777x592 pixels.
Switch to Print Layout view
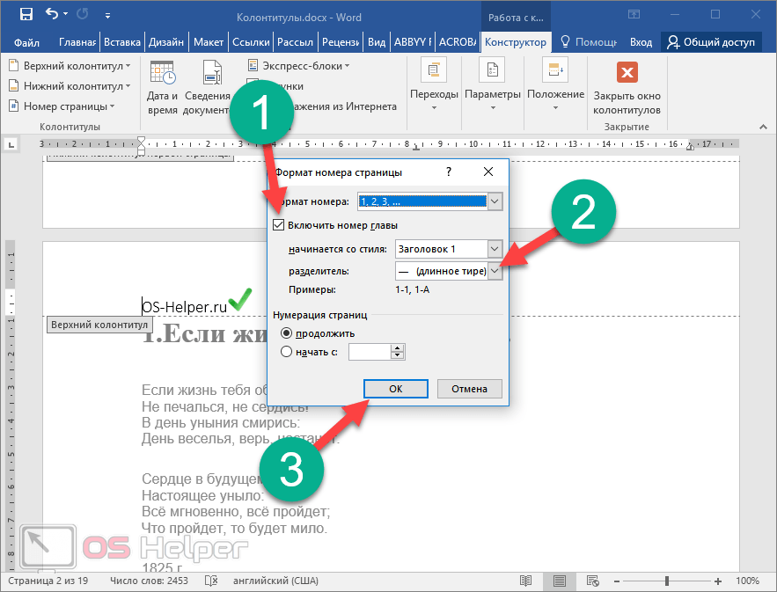tap(560, 581)
